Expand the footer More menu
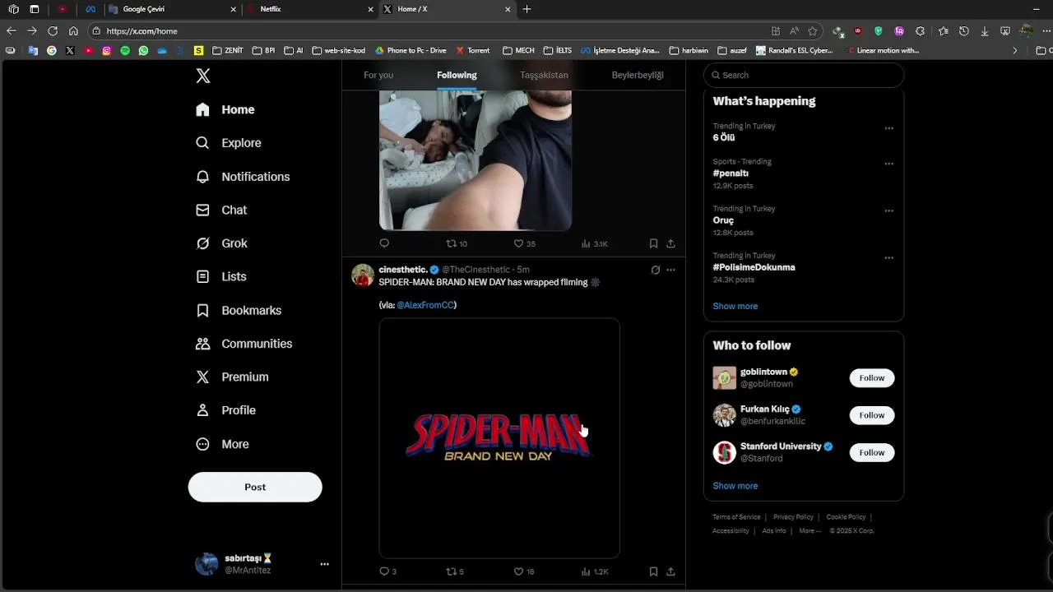The height and width of the screenshot is (592, 1053). tap(809, 531)
